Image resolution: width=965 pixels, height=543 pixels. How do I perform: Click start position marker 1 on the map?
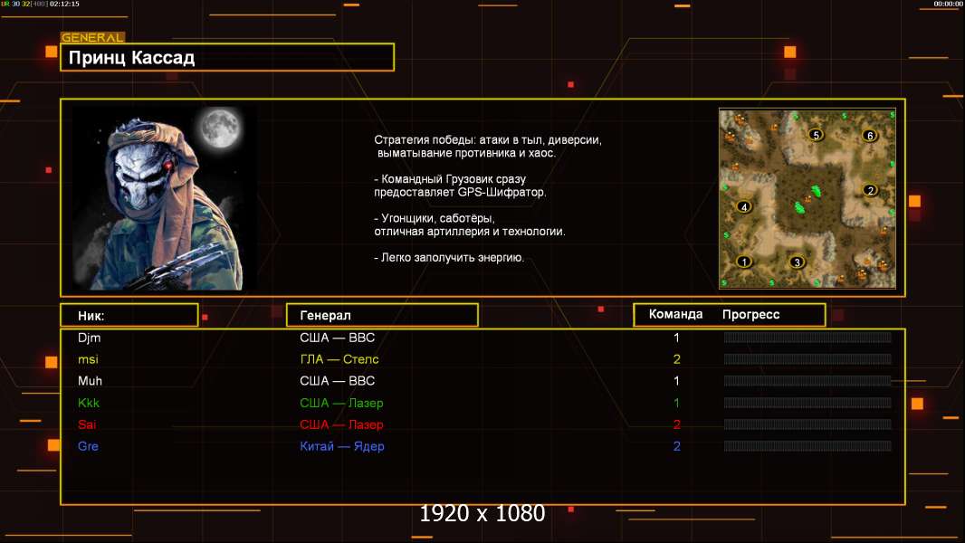(744, 262)
